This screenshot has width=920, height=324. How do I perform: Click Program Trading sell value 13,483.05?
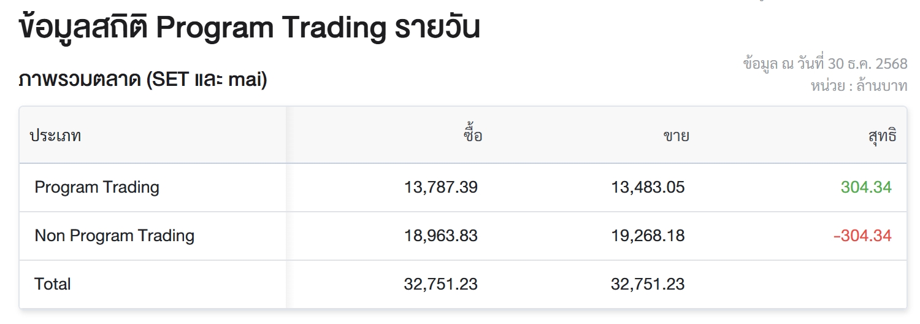(648, 187)
